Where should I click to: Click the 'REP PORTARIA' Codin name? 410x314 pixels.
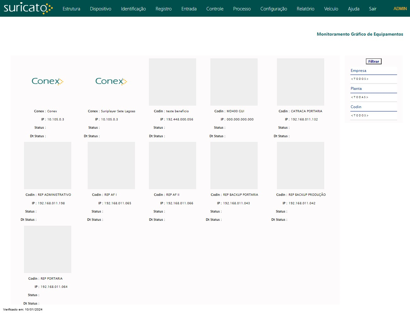[x=52, y=279]
